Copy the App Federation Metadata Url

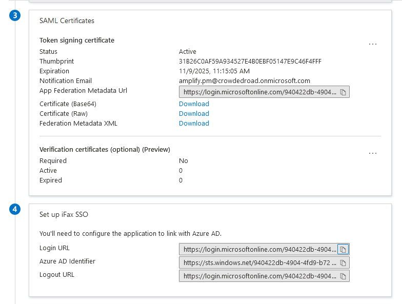point(343,92)
